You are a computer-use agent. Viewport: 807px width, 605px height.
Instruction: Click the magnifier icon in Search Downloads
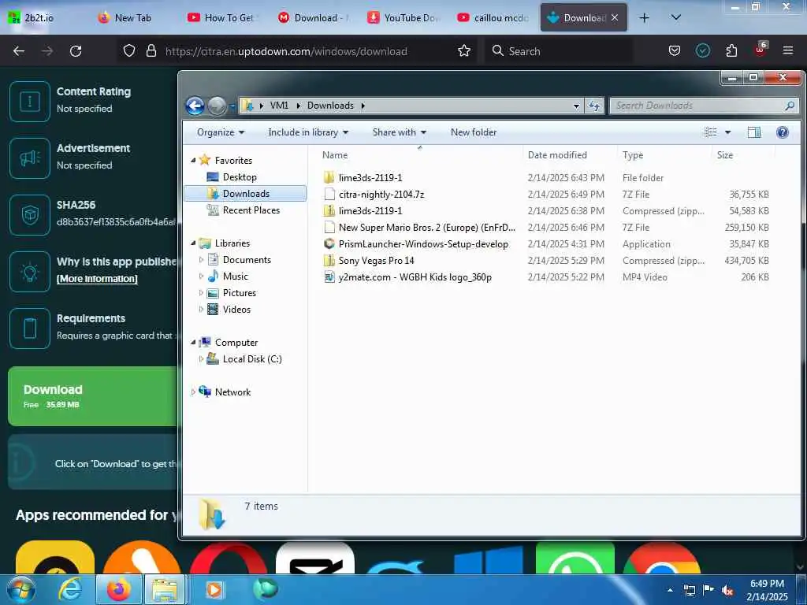[x=790, y=106]
